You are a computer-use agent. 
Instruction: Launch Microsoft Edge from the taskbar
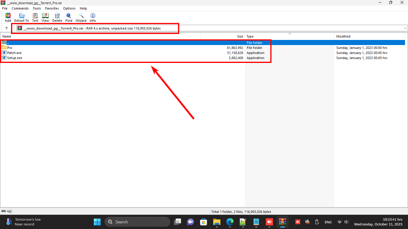point(230,222)
